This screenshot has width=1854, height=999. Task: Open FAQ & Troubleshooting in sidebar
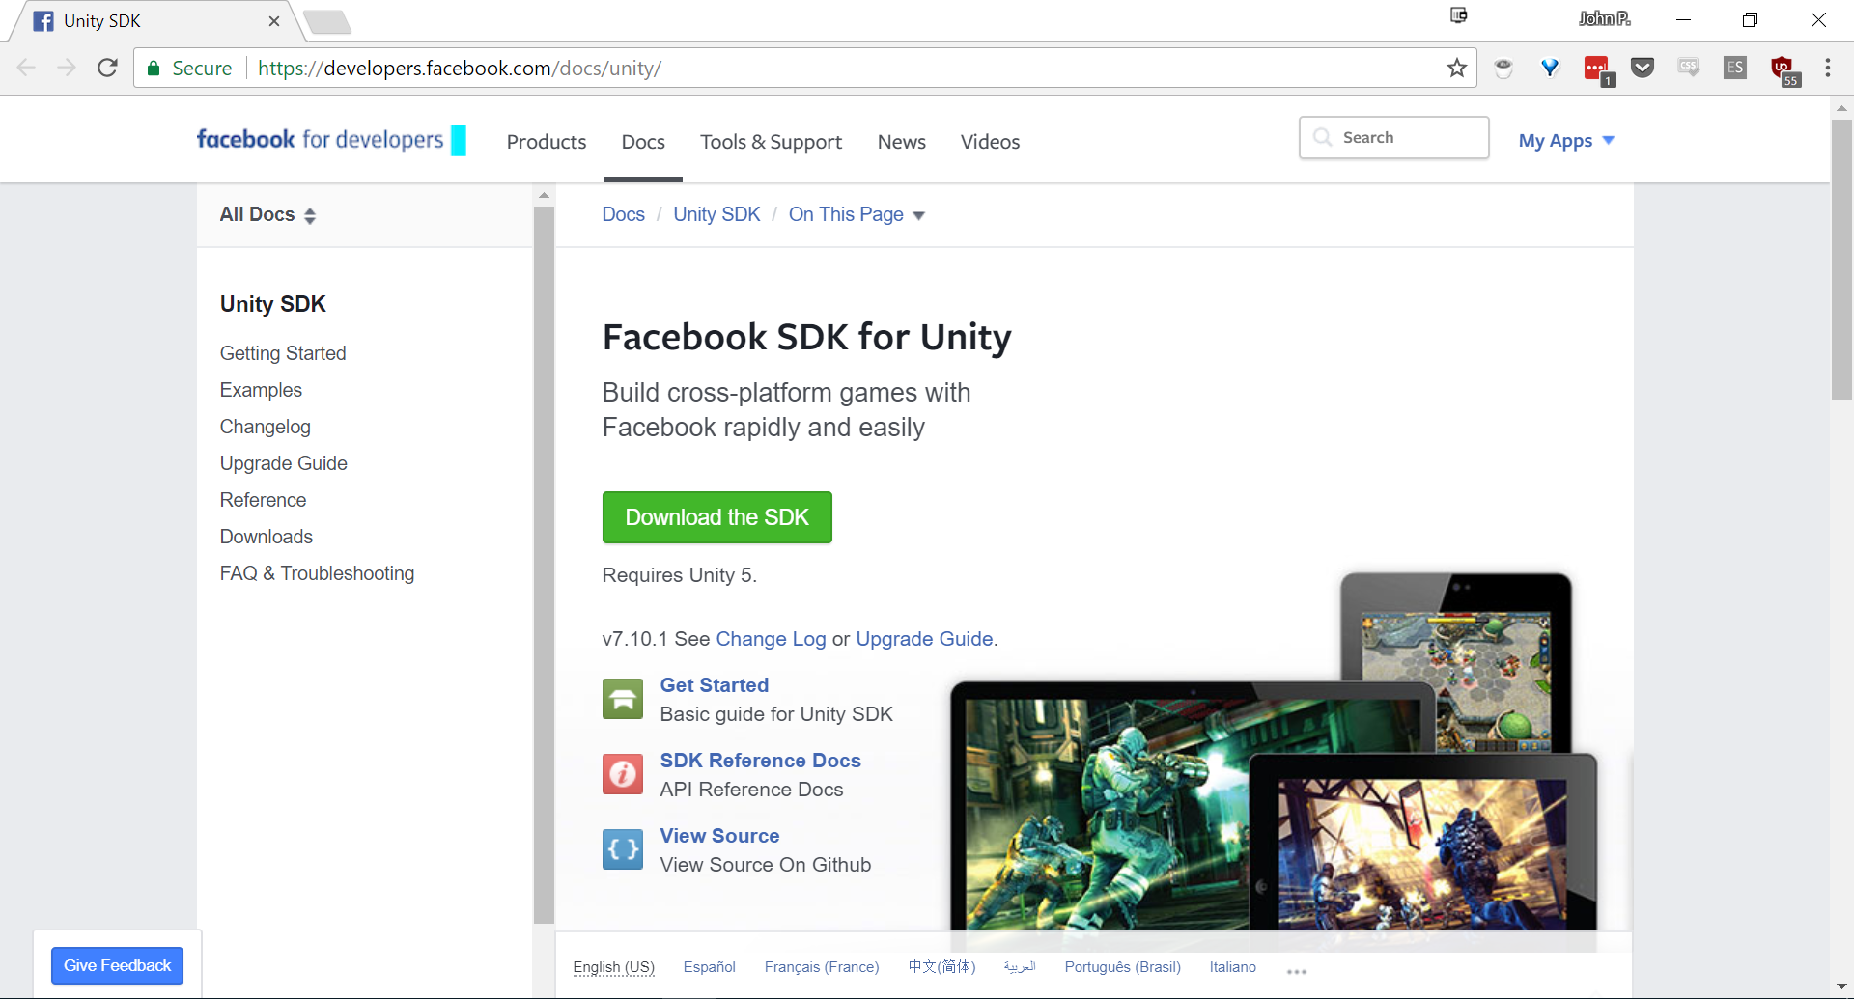pos(317,573)
